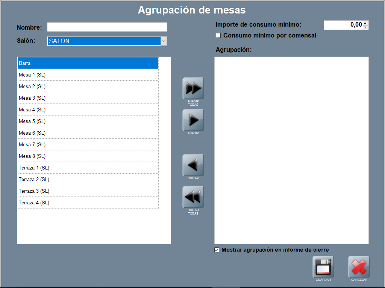
Task: Select Barra in the table list
Action: (x=88, y=63)
